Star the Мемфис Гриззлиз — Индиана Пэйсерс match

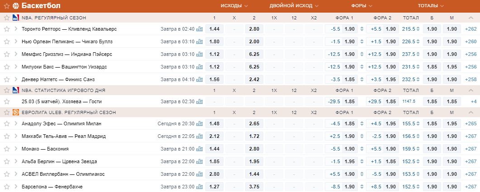click(x=6, y=54)
